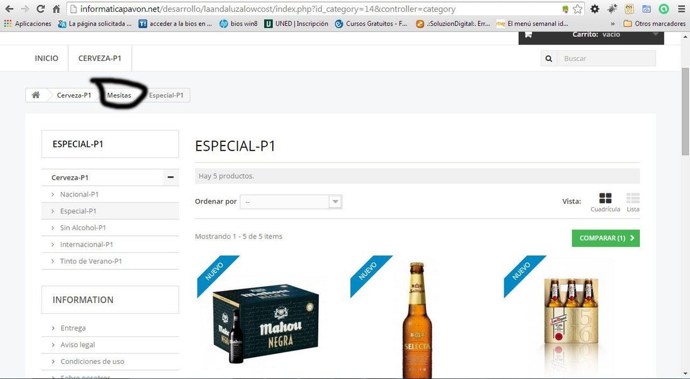Screen dimensions: 690x379
Task: Open the Chrome hamburger menu
Action: click(681, 9)
